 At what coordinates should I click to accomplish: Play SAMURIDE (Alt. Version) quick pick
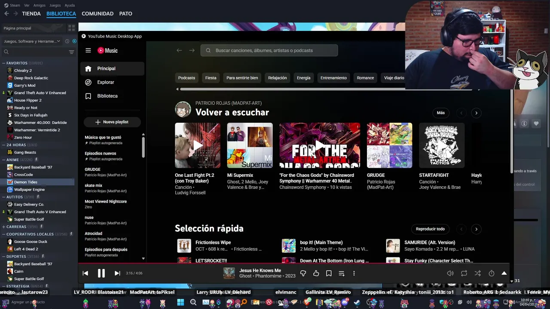coord(393,245)
